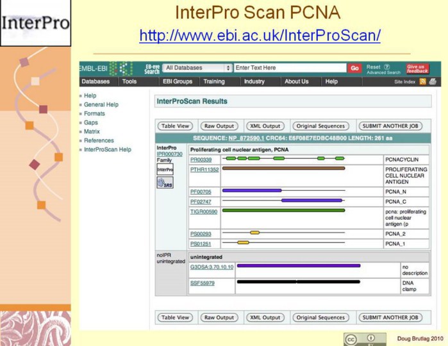Click the SRS icon in results
448x346 pixels.
[x=165, y=183]
